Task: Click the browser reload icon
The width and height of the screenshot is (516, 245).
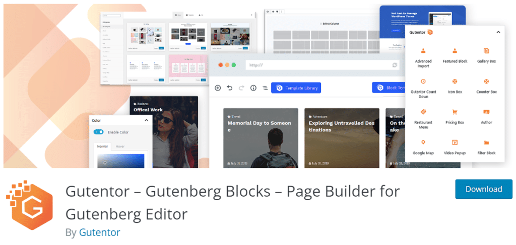Action: tap(395, 65)
